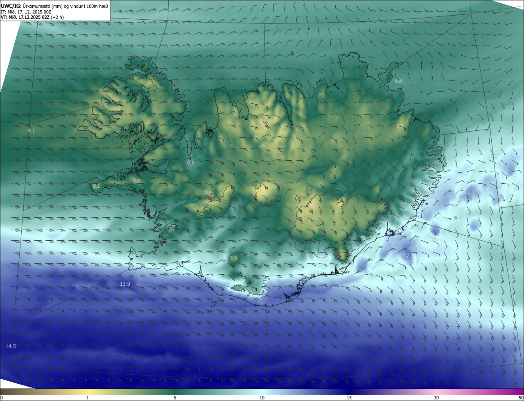Click the 'IT: Mið. 17. 12. 2025 00Z' line
This screenshot has width=524, height=401.
[x=26, y=12]
